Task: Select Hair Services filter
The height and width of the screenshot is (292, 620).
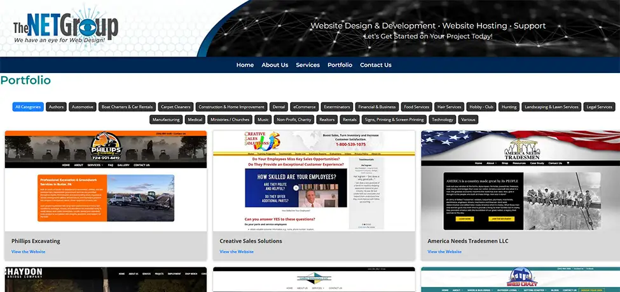Action: click(449, 107)
